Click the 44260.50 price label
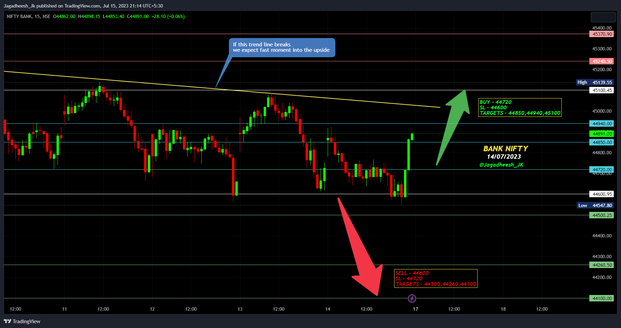 (602, 265)
